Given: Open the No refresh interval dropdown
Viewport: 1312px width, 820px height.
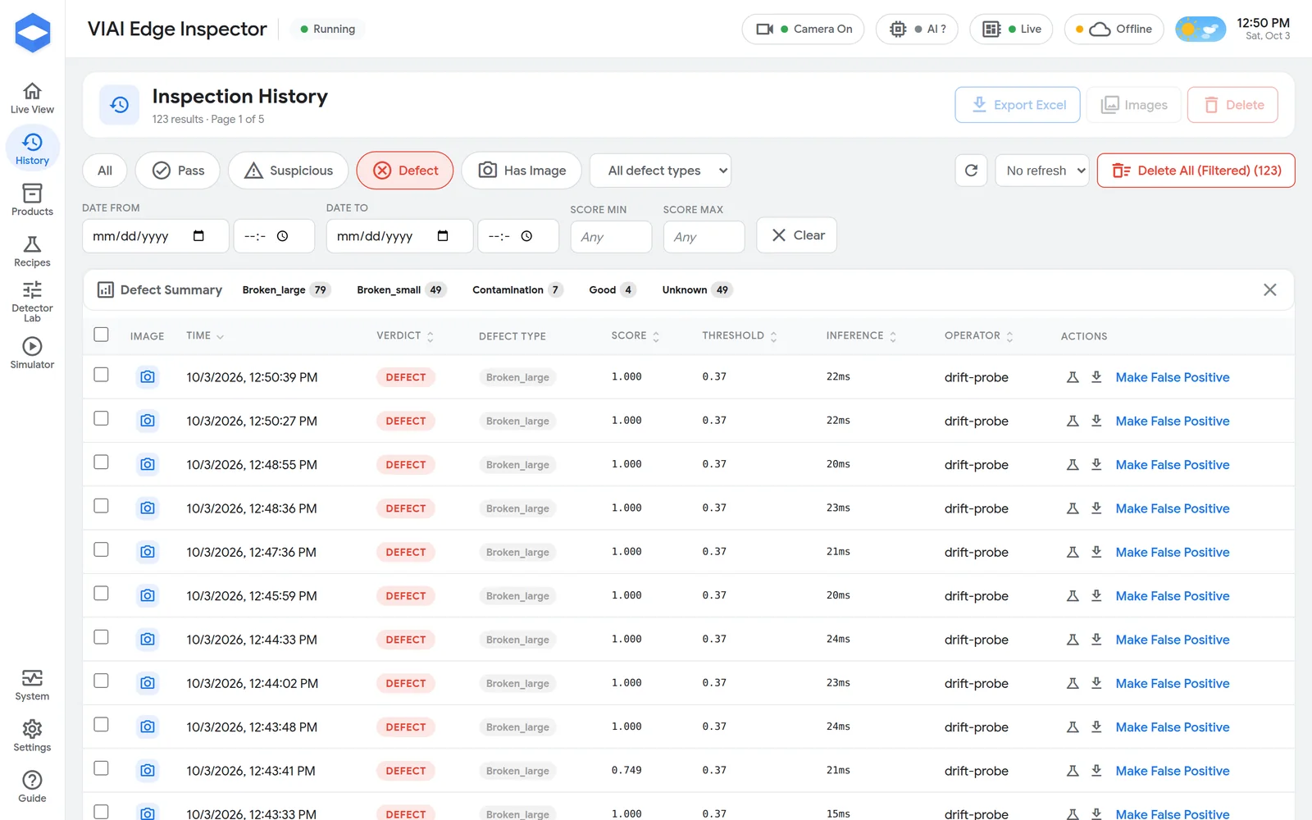Looking at the screenshot, I should pyautogui.click(x=1042, y=171).
